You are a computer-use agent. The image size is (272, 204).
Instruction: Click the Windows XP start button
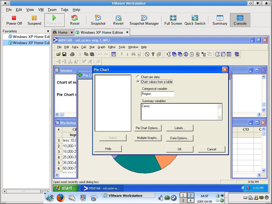coord(66,188)
